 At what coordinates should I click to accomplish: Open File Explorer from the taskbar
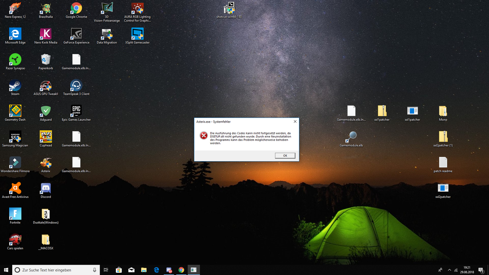[144, 270]
